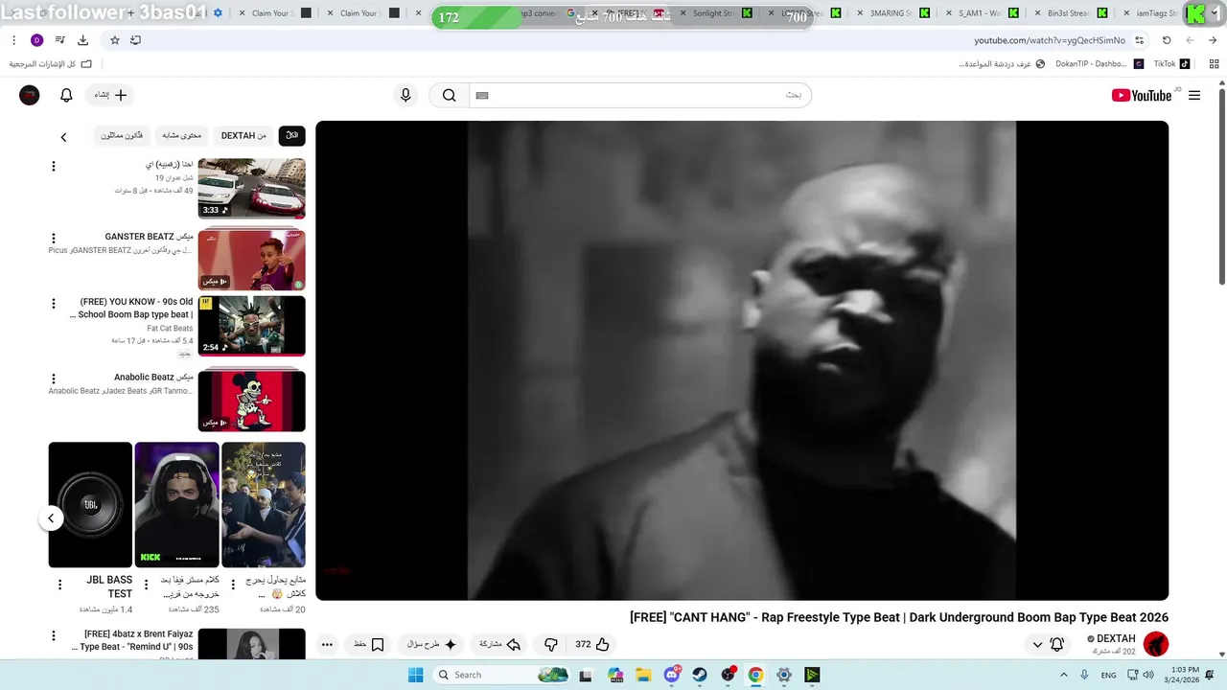1227x690 pixels.
Task: Open the DEXTAH channel name link
Action: click(x=1116, y=638)
